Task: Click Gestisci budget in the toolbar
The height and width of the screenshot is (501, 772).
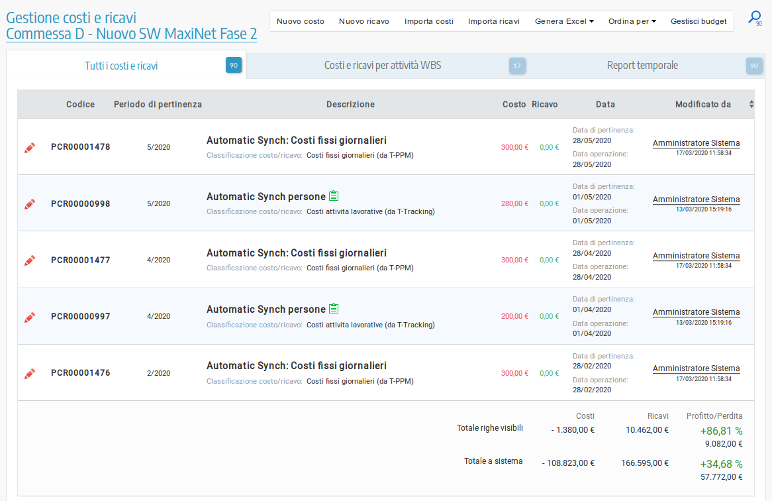Action: tap(699, 21)
